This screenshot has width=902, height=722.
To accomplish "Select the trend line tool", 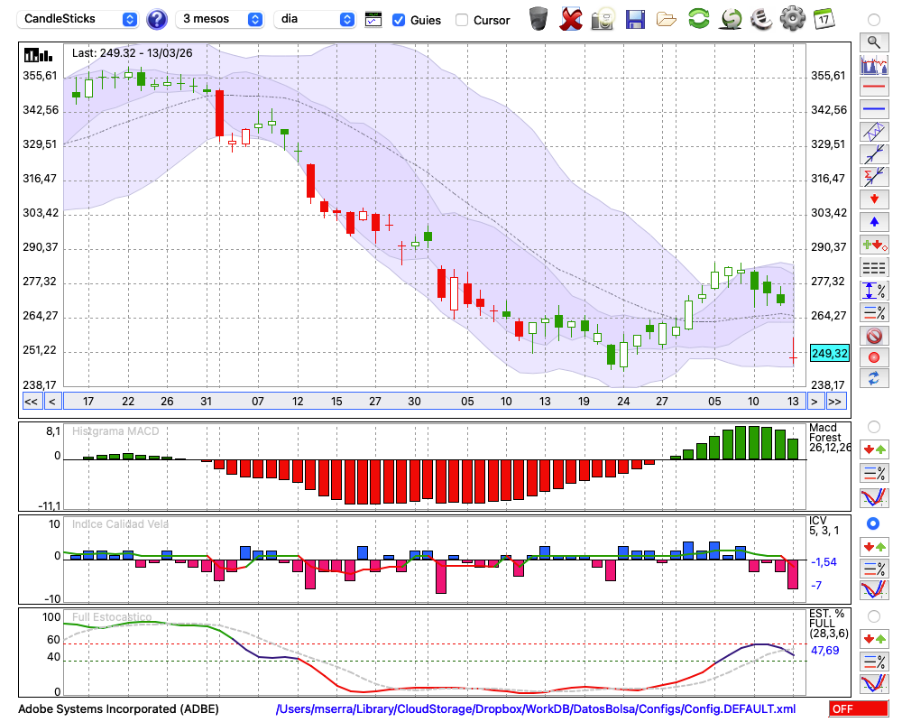I will click(874, 154).
